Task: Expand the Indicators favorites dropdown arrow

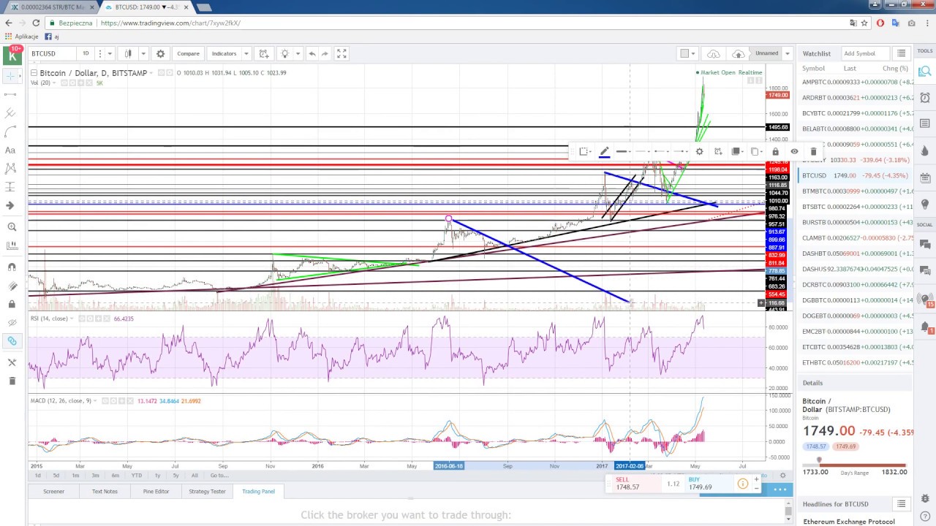Action: (x=247, y=53)
